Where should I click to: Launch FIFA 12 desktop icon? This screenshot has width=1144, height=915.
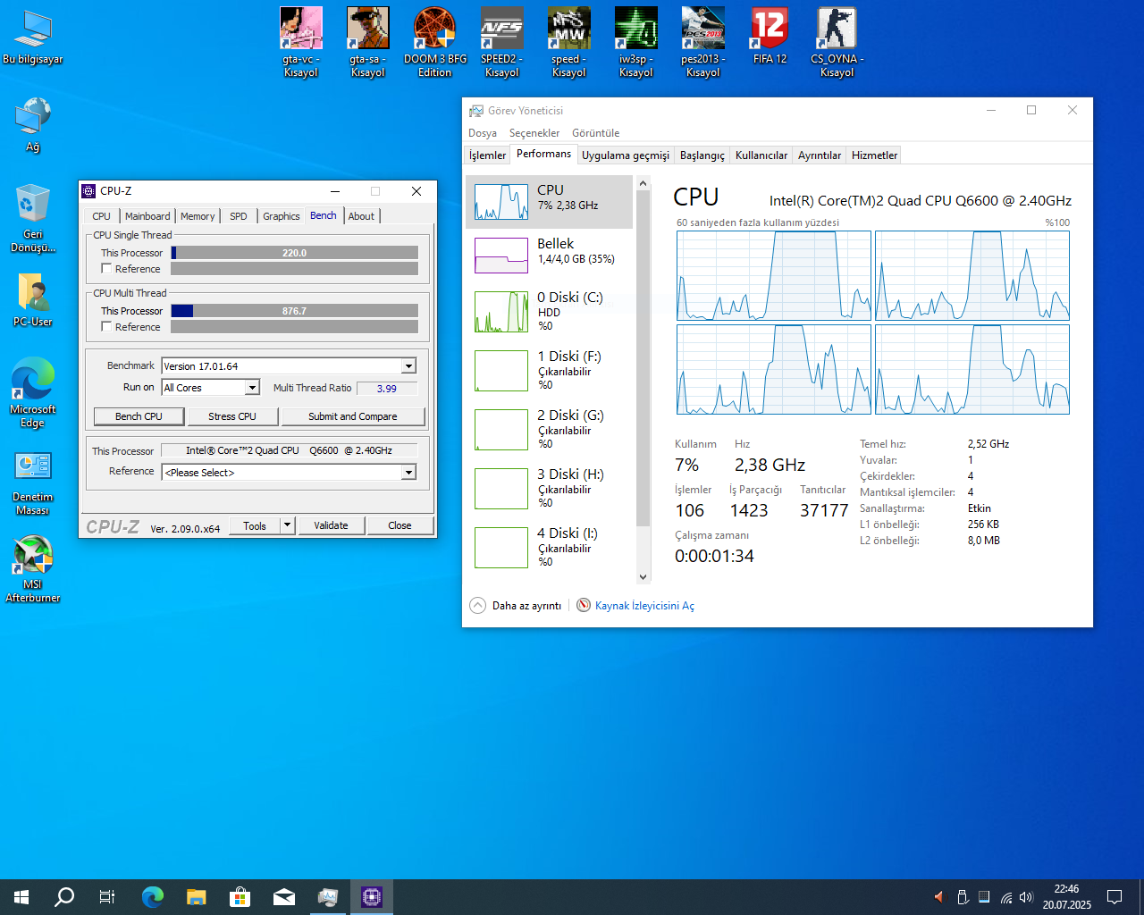tap(770, 36)
